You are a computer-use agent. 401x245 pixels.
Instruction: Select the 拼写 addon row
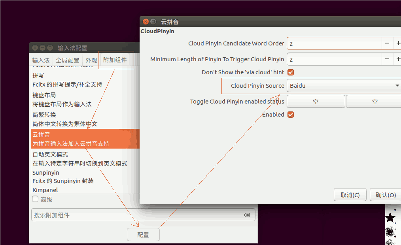[85, 80]
